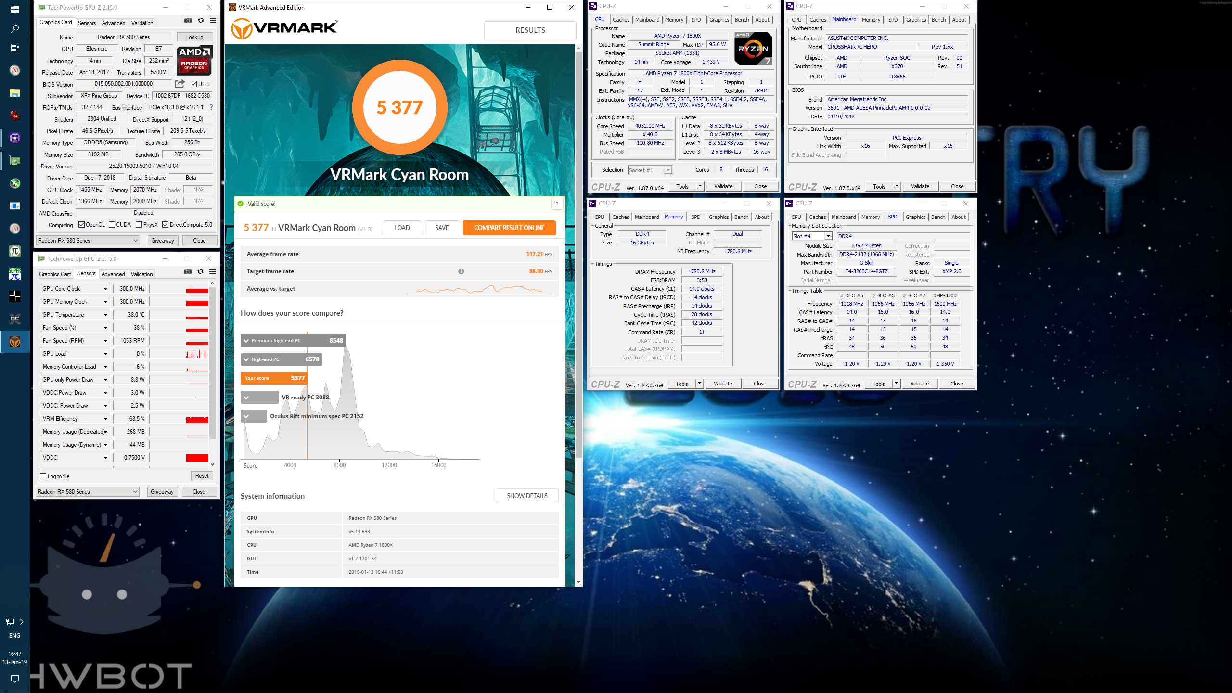Screen dimensions: 1232x693
Task: Switch to Validation tab in GPU-Z Sensors window
Action: [142, 274]
